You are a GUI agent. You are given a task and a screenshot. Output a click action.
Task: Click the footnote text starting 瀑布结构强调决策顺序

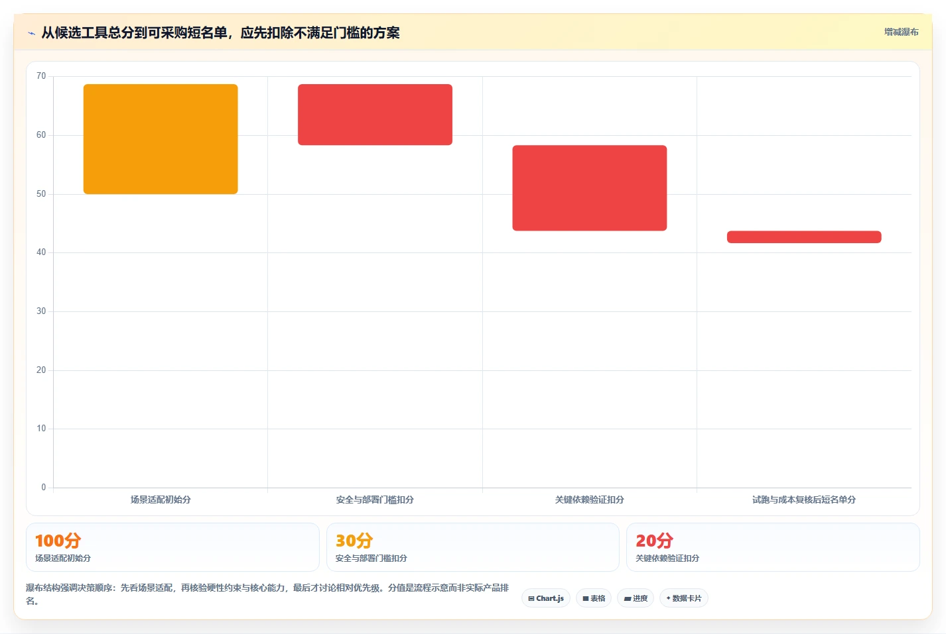[267, 594]
